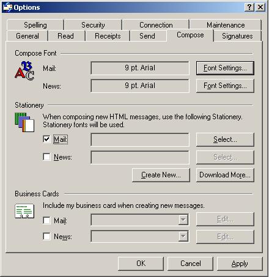Click the Stationery Mail text field

click(x=140, y=139)
